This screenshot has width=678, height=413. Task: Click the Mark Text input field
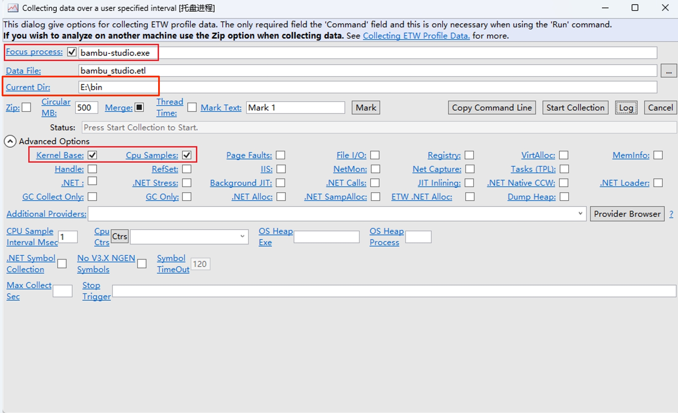point(296,107)
